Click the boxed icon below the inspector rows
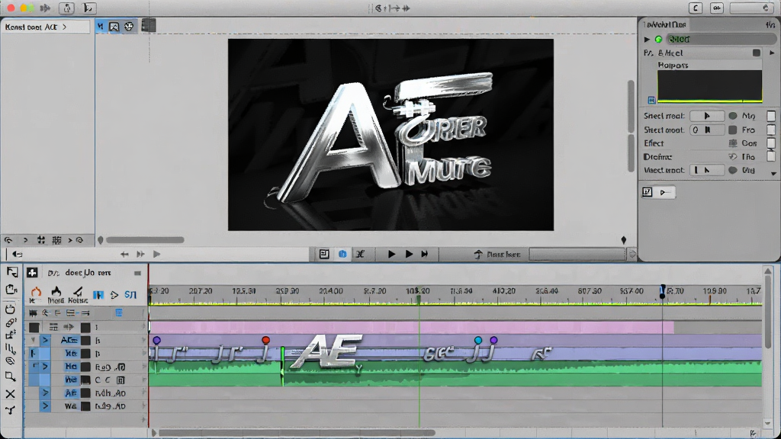 point(647,192)
